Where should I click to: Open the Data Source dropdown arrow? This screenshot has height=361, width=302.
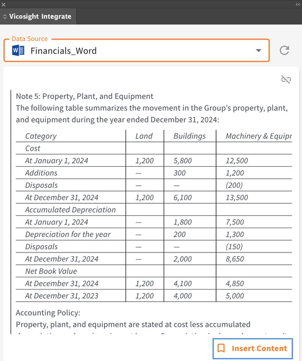tap(259, 50)
